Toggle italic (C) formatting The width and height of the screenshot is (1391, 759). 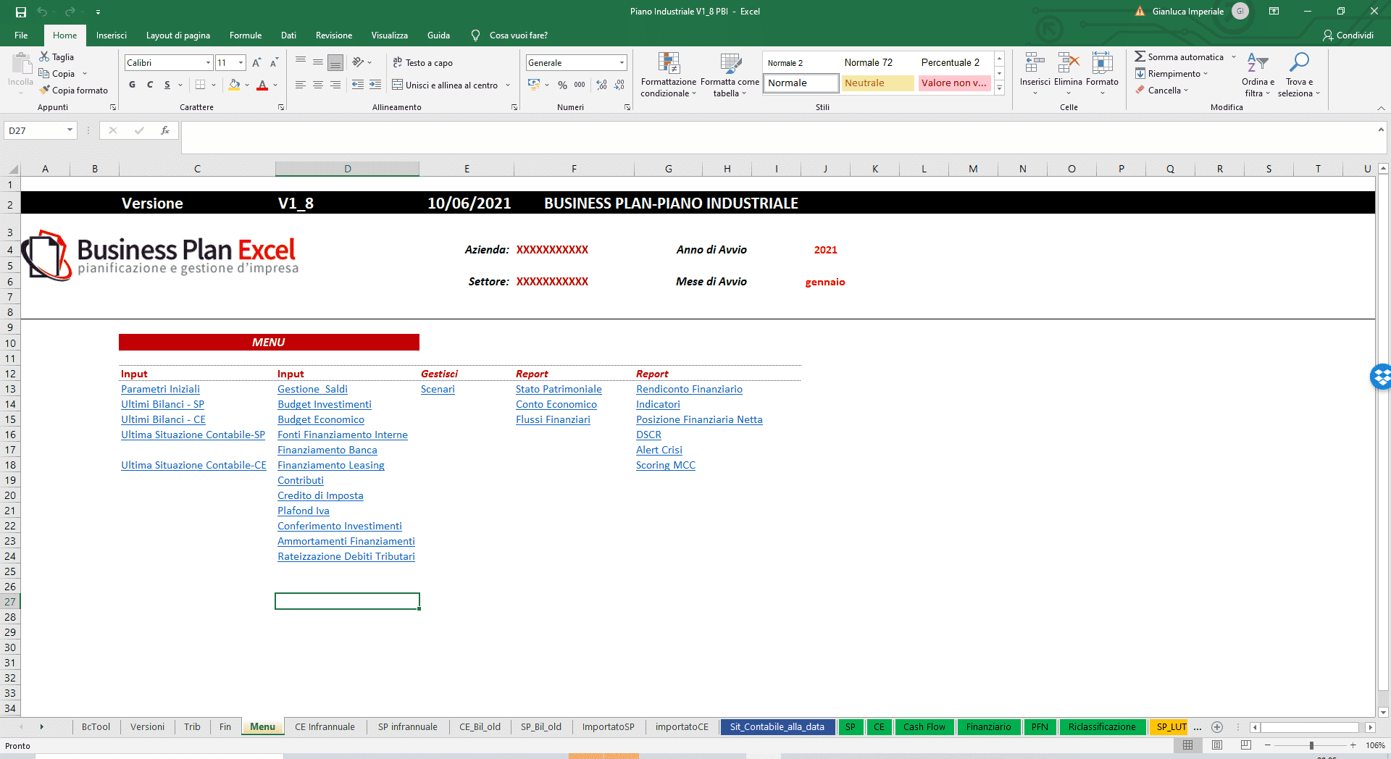pos(150,85)
